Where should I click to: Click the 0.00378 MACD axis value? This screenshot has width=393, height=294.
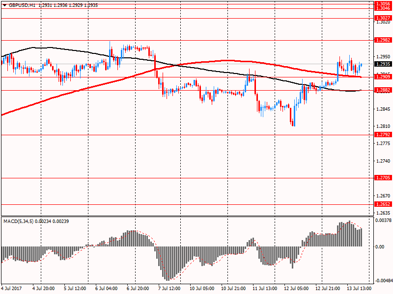click(x=383, y=220)
